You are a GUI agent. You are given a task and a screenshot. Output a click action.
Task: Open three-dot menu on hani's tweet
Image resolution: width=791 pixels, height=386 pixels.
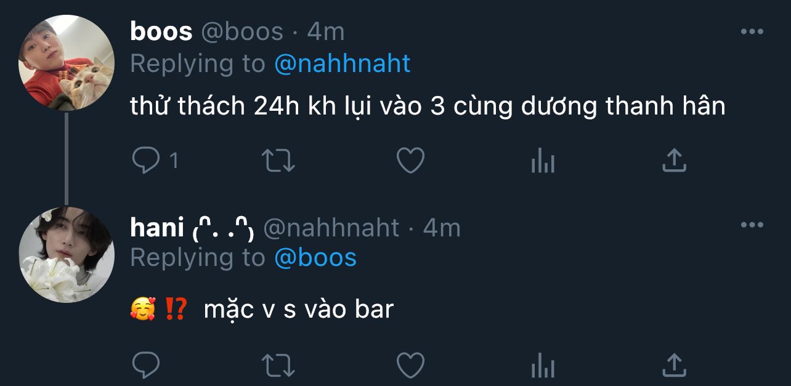coord(752,225)
